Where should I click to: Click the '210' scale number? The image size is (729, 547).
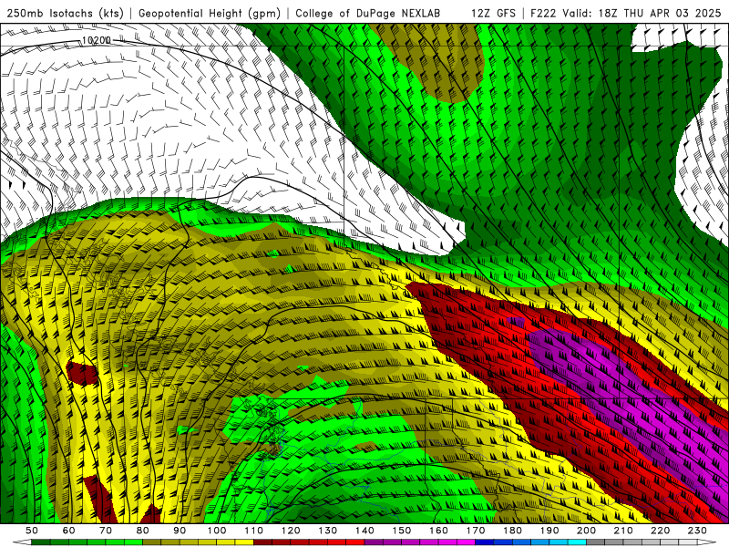pyautogui.click(x=623, y=531)
